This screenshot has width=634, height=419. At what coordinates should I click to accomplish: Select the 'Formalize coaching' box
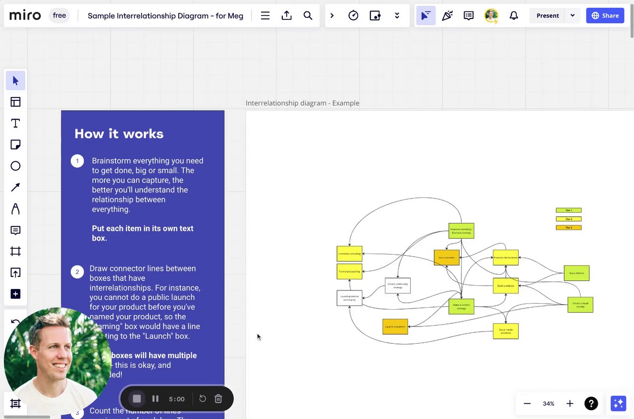pos(349,271)
